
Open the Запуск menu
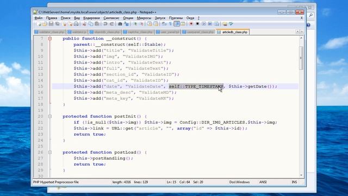click(160, 18)
